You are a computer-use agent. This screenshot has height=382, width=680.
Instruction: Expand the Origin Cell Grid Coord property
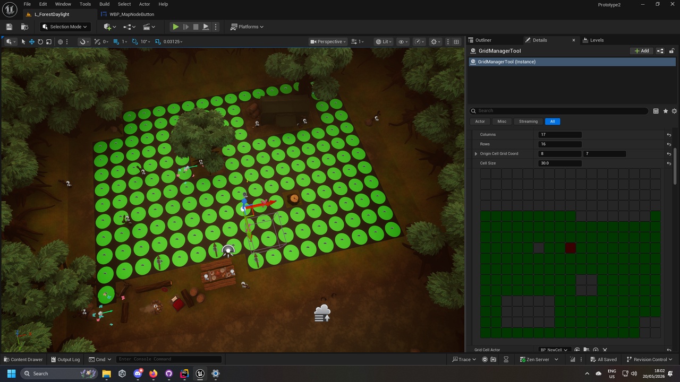[476, 154]
